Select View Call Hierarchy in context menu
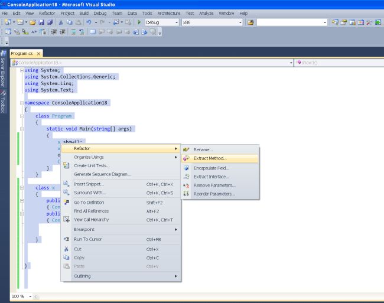 [x=121, y=220]
